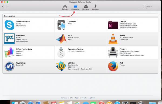Click the VLC Media Player entry
This screenshot has width=162, height=104.
126,37
